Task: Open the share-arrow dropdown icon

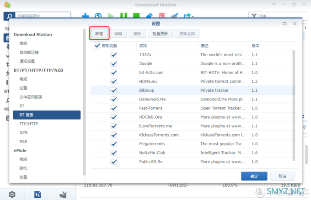Action: click(188, 16)
